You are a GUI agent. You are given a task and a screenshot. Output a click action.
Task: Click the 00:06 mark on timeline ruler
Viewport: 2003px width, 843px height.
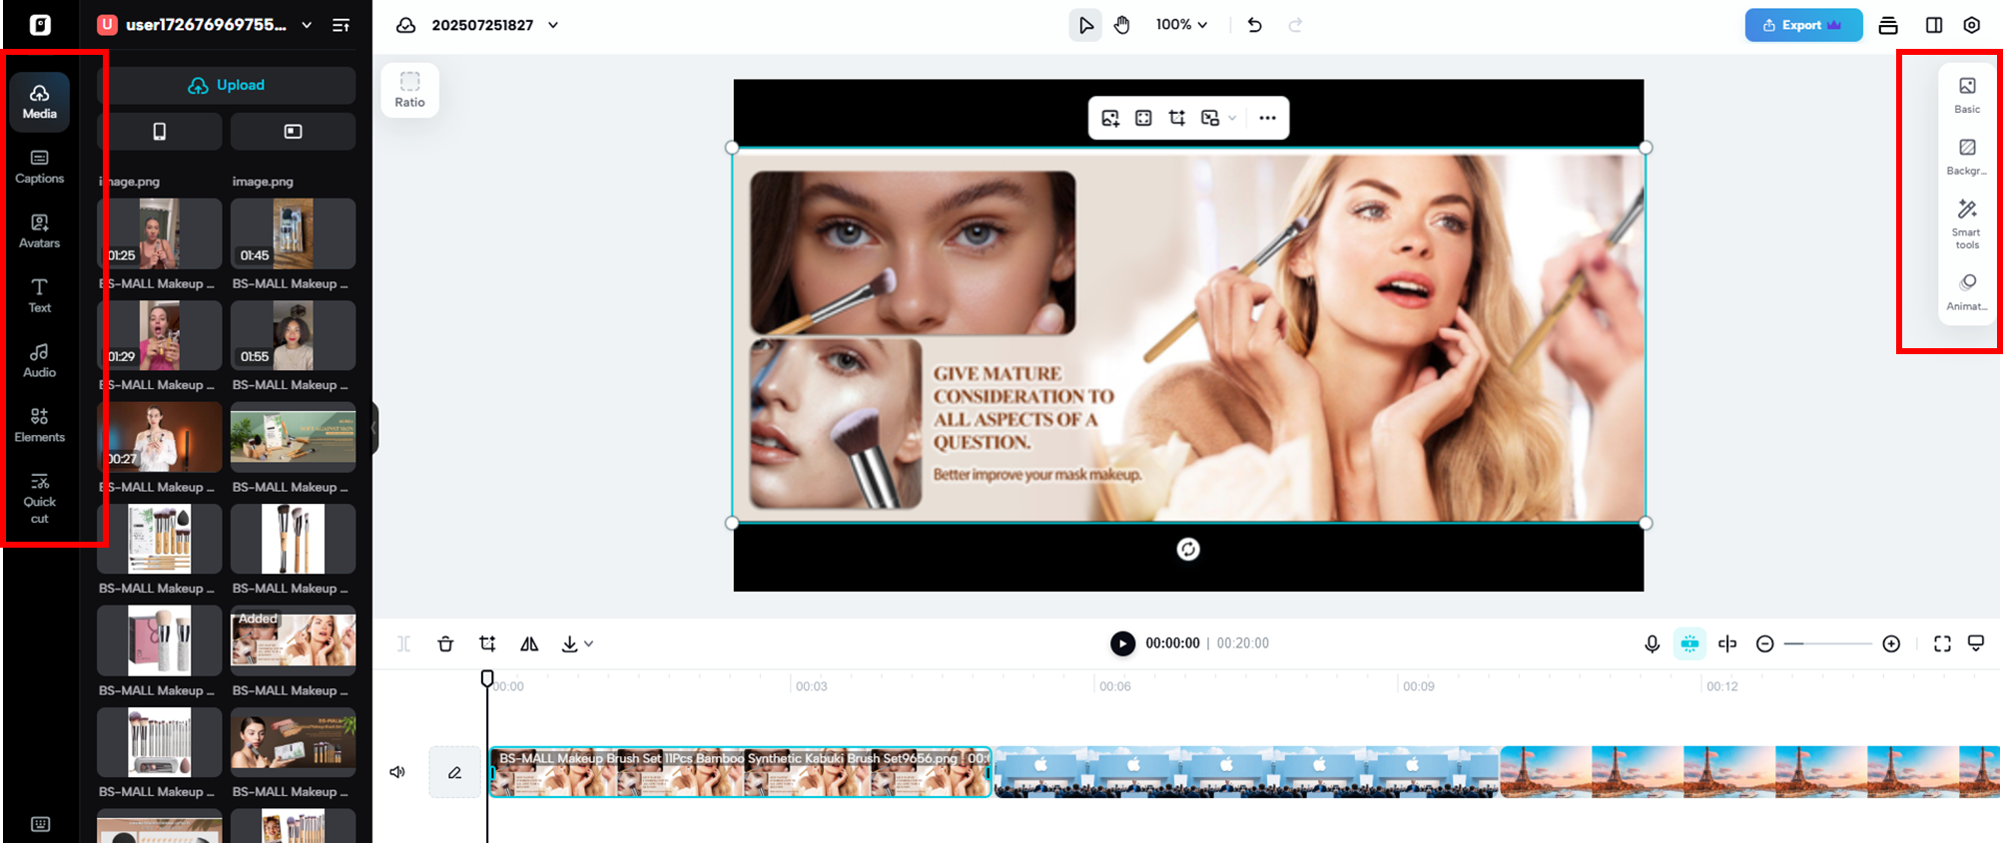click(1114, 686)
